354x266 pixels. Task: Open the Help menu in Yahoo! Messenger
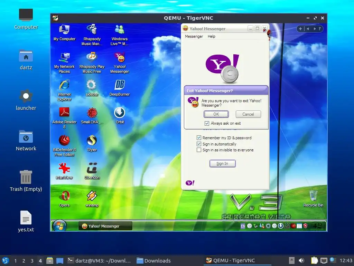pyautogui.click(x=211, y=36)
